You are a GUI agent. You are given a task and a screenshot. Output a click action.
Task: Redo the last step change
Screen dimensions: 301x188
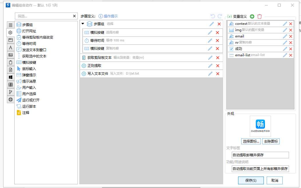[220, 16]
